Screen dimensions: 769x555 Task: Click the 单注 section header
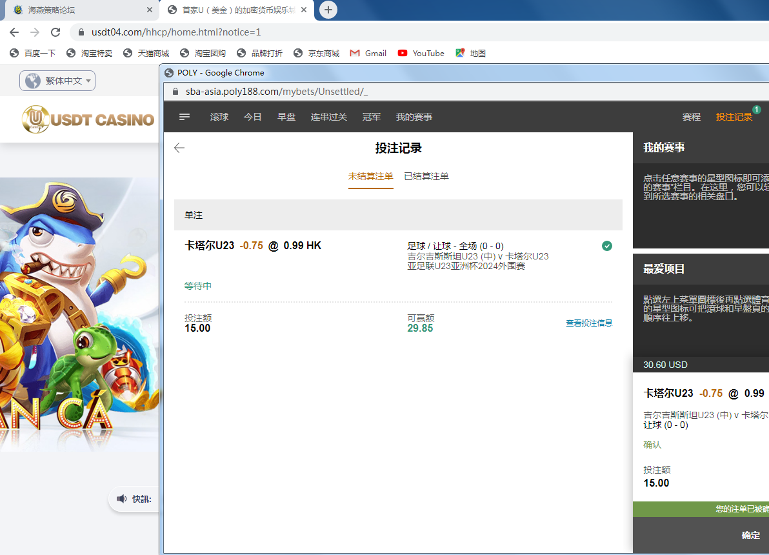coord(398,215)
